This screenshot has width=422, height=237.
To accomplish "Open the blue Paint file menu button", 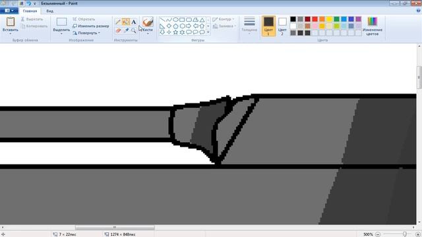I will (x=9, y=11).
